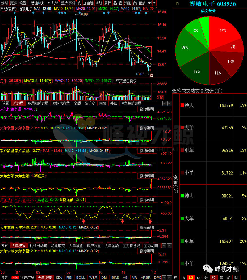Click the 19% red pie chart slice
This screenshot has width=247, height=280.
pos(223,31)
